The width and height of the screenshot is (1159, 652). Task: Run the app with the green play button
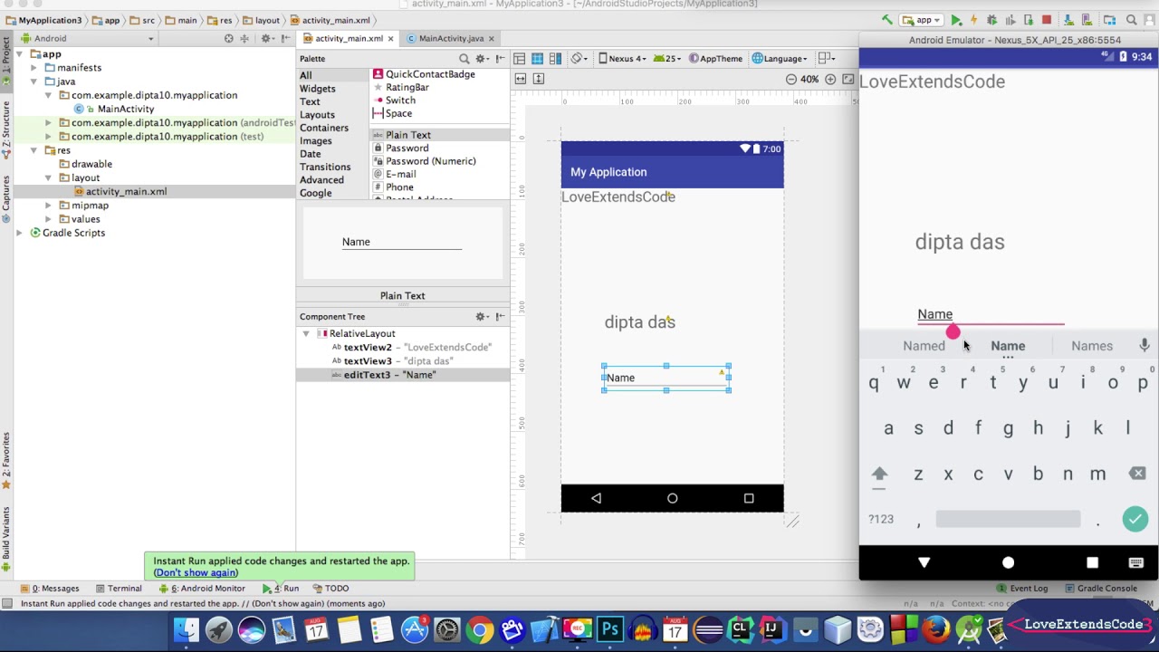point(956,20)
